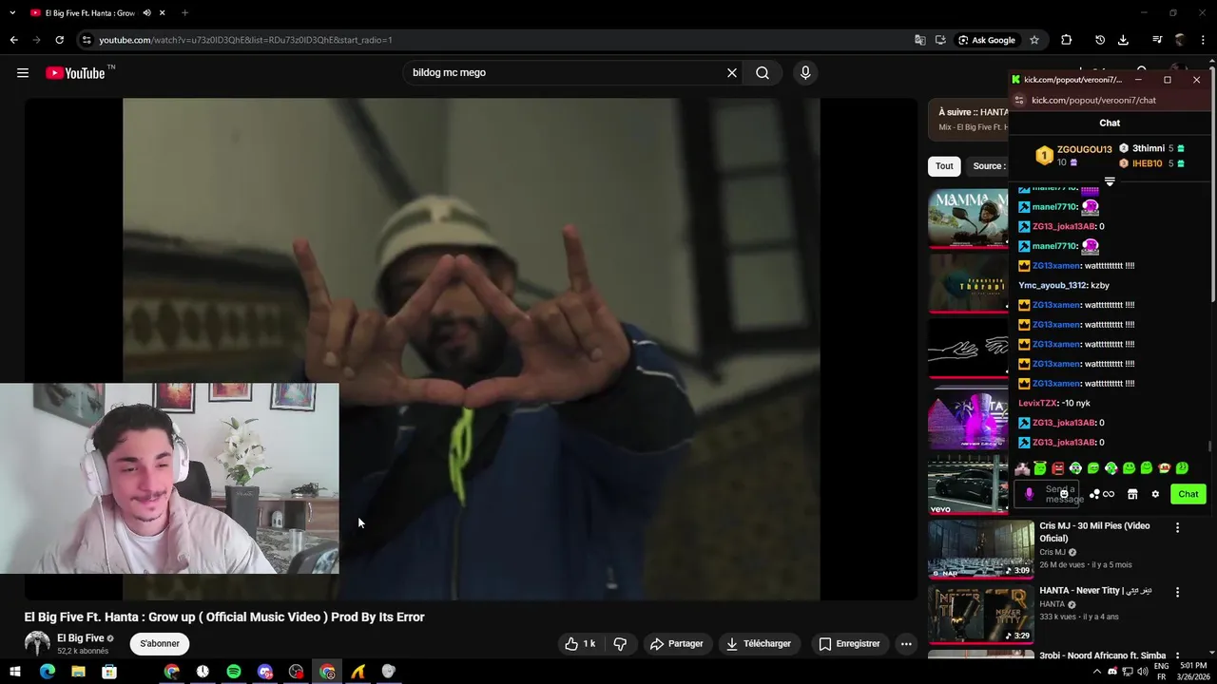Select the Source filter chip
The width and height of the screenshot is (1217, 684).
(x=987, y=166)
